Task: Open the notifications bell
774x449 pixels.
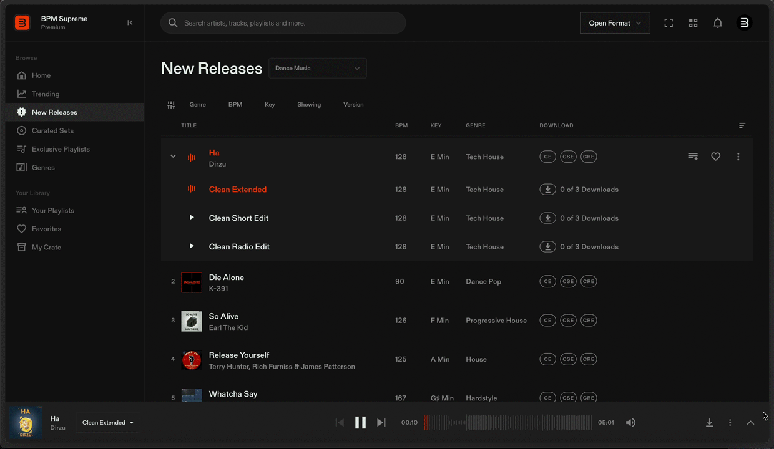Action: pos(718,23)
